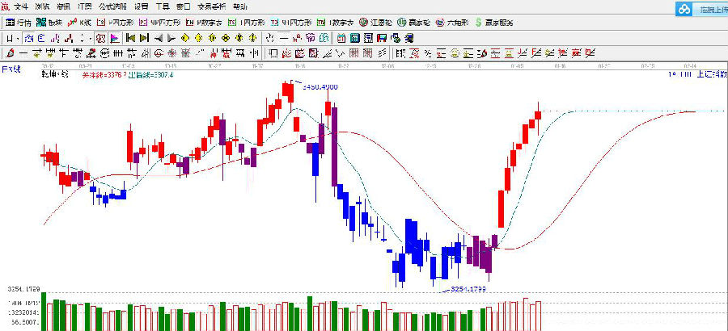Click the green skip-to-first arrow icon
728x331 pixels.
[x=129, y=38]
